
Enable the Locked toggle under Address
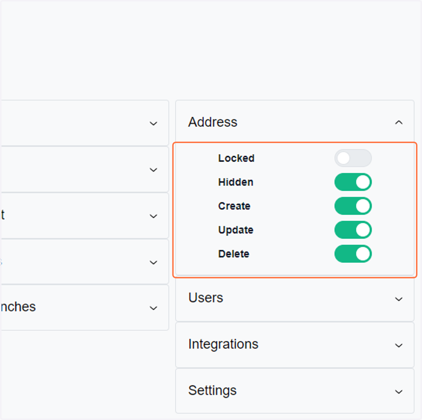(353, 158)
